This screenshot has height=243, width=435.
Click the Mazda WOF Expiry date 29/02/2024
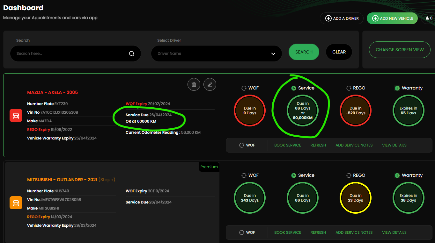point(159,104)
